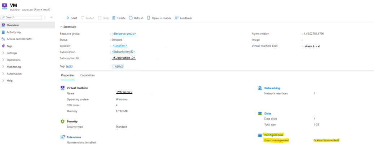
Task: Click the purple Tags icon
Action: [3, 46]
